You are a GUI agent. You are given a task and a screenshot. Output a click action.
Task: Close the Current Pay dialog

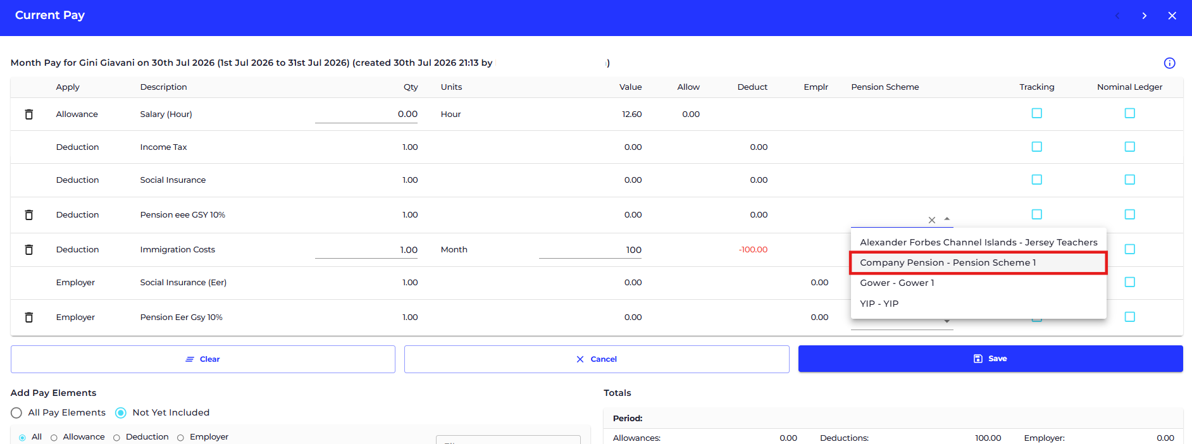1172,16
